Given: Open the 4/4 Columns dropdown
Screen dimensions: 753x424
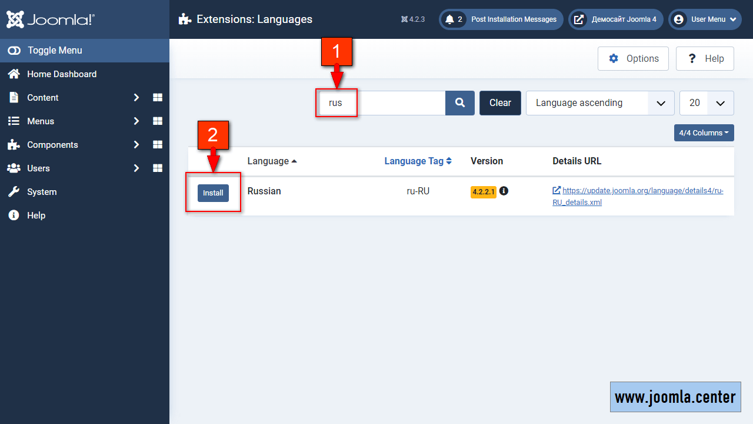Looking at the screenshot, I should [x=704, y=132].
